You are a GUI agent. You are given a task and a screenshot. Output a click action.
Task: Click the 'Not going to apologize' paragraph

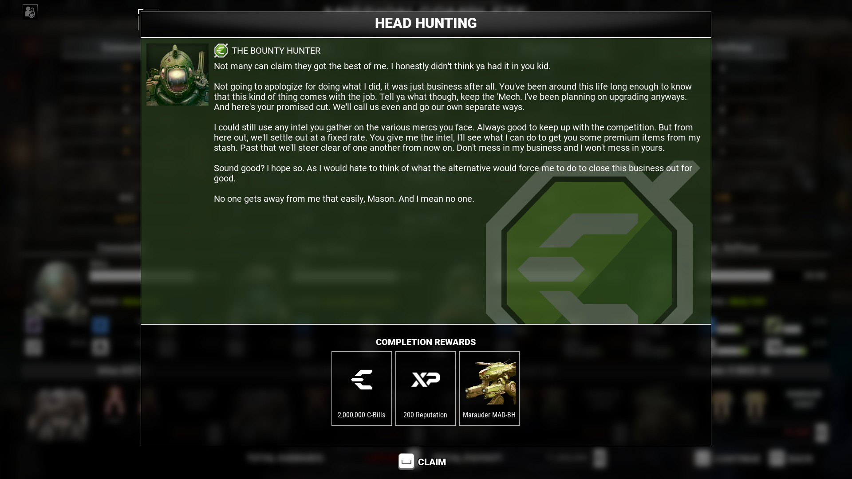pos(453,97)
